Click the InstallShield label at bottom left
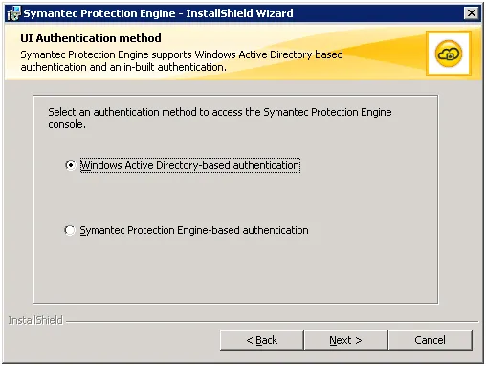486x366 pixels. [35, 320]
